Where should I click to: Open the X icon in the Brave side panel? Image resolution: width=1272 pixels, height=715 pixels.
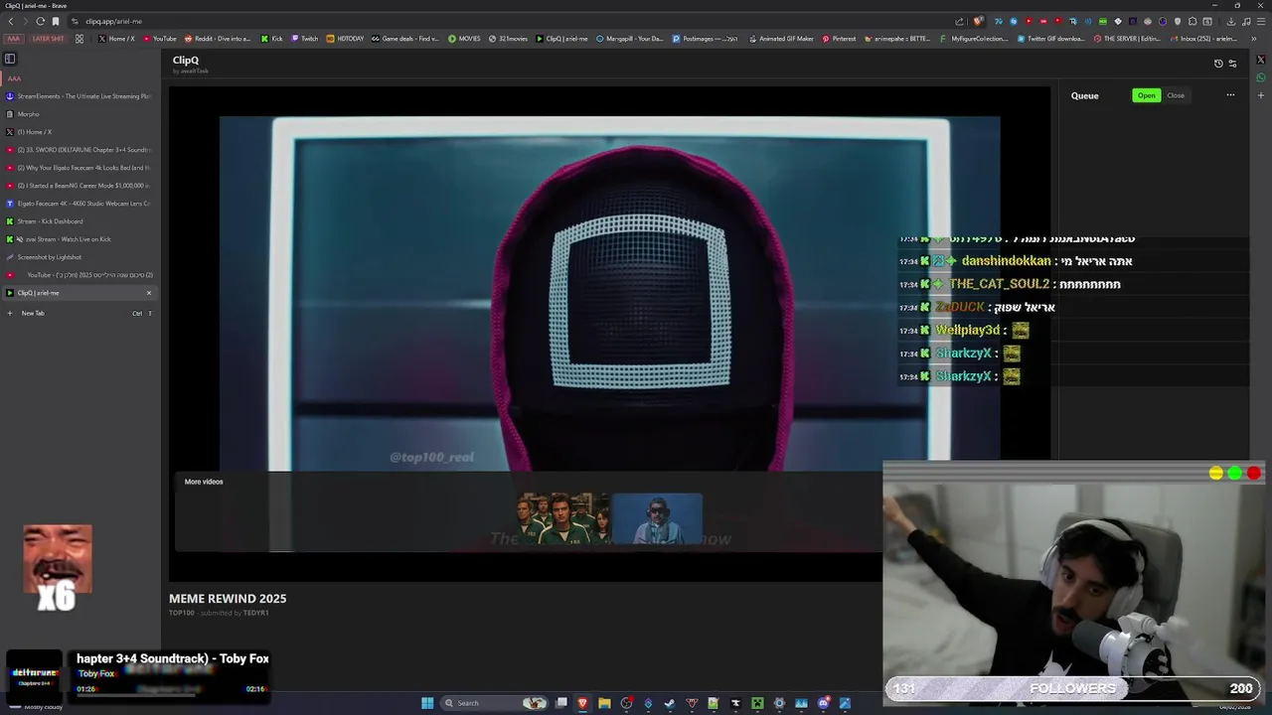pos(1261,60)
